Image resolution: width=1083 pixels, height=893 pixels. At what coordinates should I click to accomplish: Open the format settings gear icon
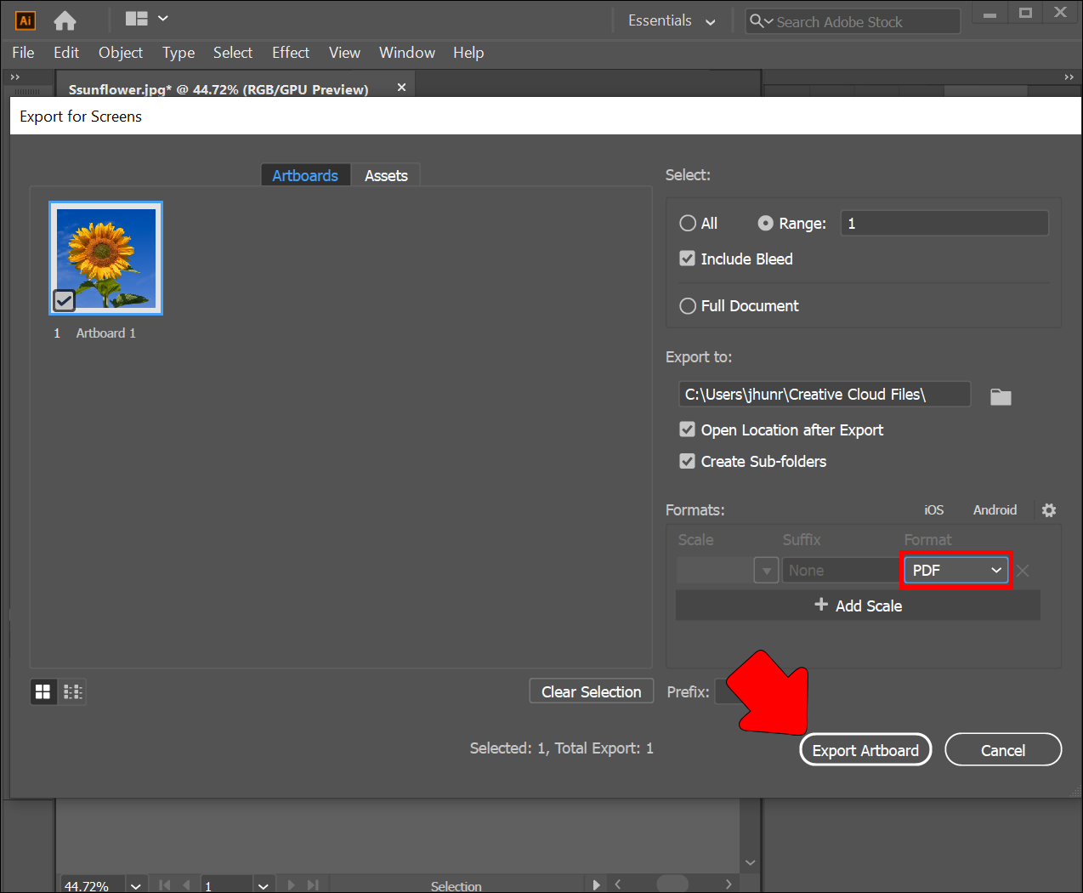(x=1049, y=510)
